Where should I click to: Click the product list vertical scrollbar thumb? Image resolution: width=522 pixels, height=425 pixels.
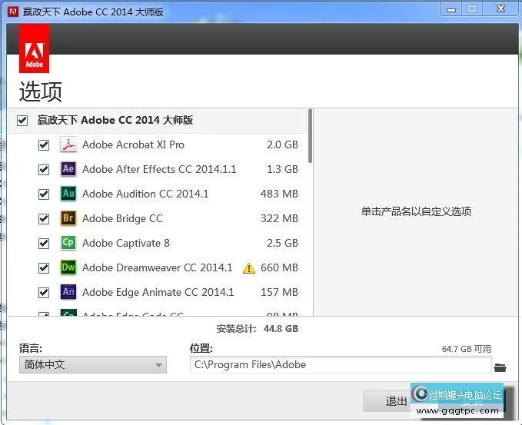[x=311, y=136]
